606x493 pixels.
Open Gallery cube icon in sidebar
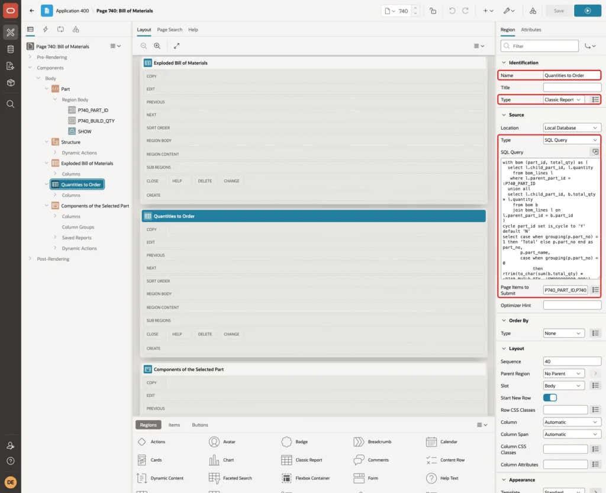pyautogui.click(x=11, y=82)
